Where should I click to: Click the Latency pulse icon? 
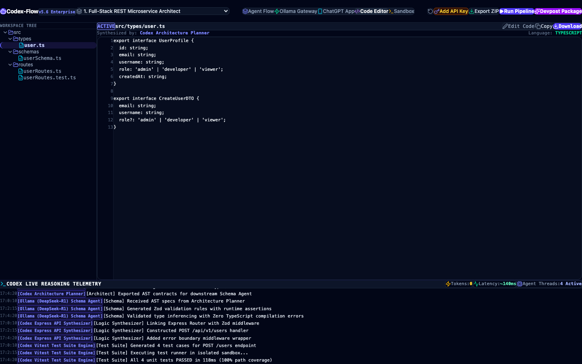(x=476, y=284)
